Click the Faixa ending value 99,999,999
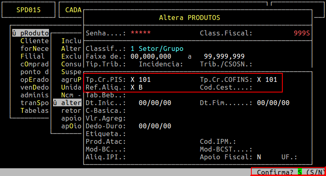The width and height of the screenshot is (326, 176). [224, 56]
